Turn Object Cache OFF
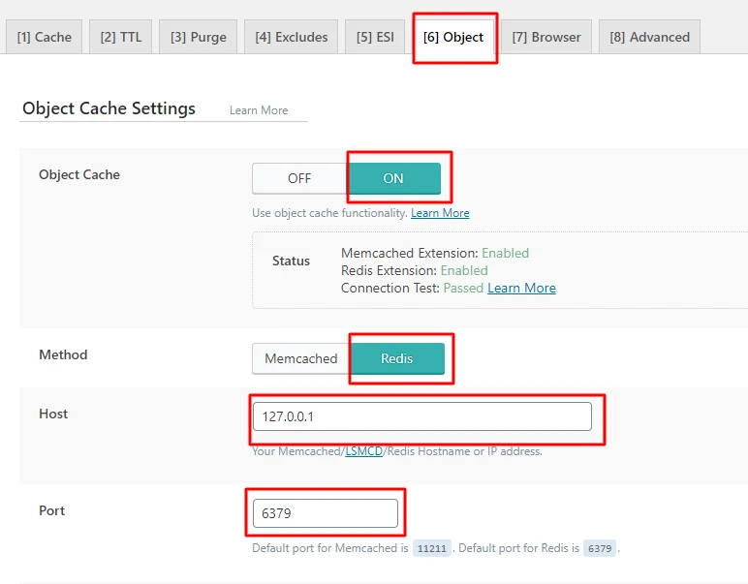Image resolution: width=748 pixels, height=584 pixels. click(x=299, y=178)
